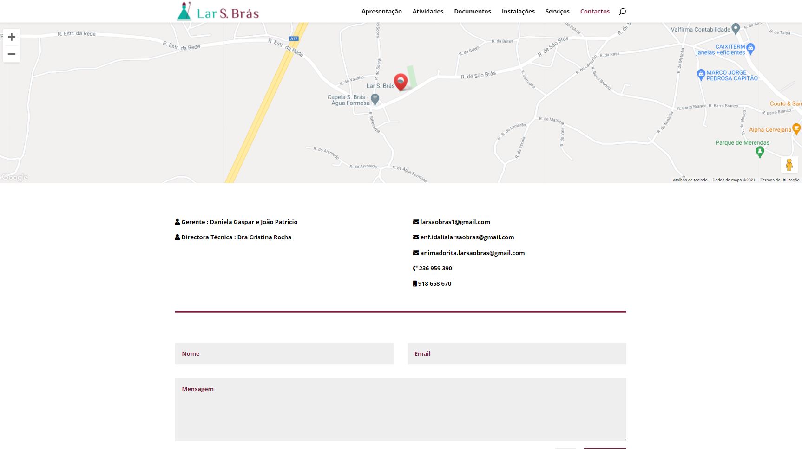
Task: Open the Documentos menu item
Action: pyautogui.click(x=472, y=12)
